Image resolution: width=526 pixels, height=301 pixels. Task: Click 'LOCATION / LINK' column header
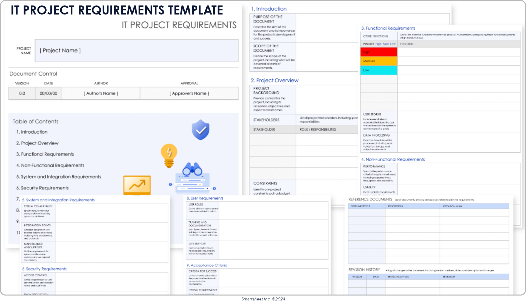click(452, 206)
